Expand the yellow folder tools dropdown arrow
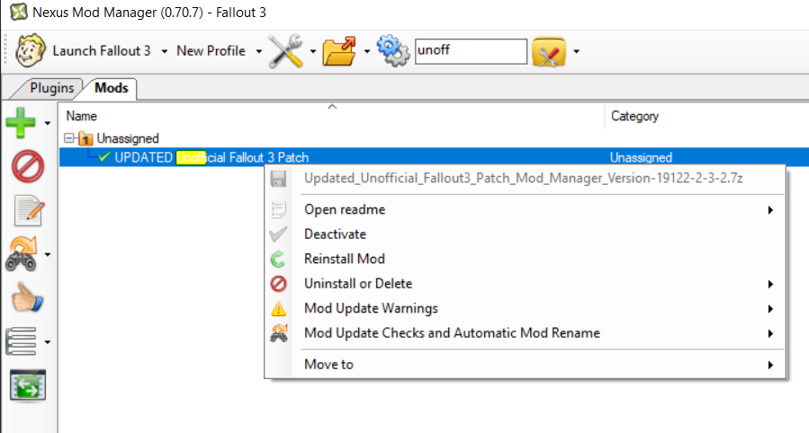Viewport: 809px width, 433px height. pyautogui.click(x=576, y=51)
